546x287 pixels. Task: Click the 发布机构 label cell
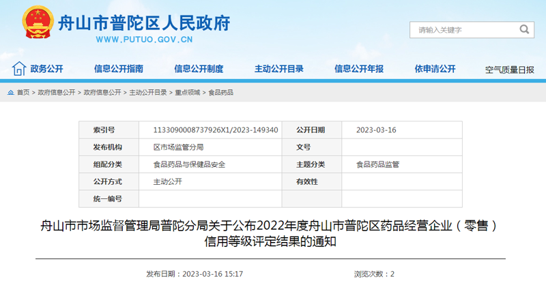(109, 147)
